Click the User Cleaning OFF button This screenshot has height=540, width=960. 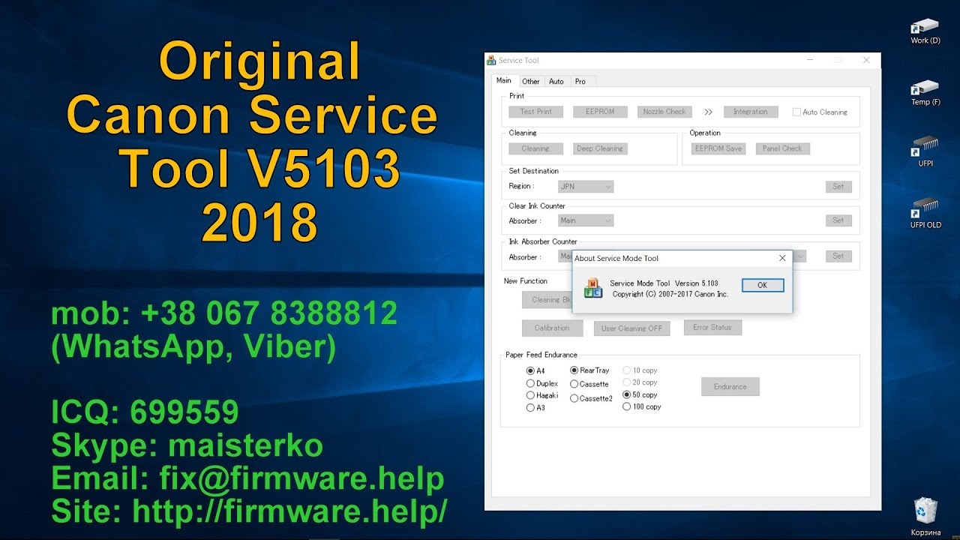coord(631,328)
